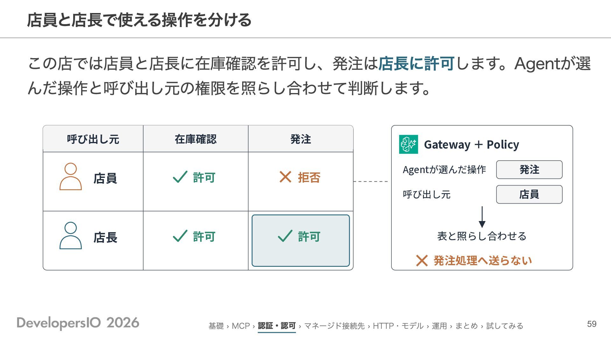Click the orange X beside 拒否

tap(285, 177)
